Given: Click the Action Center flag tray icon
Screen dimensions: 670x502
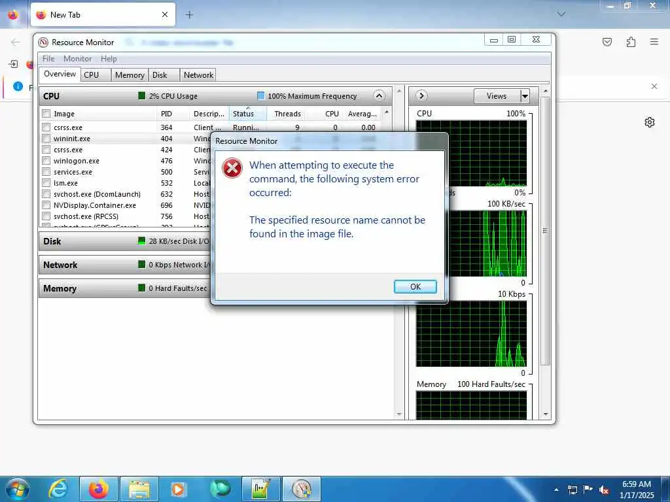Looking at the screenshot, I should coord(588,490).
